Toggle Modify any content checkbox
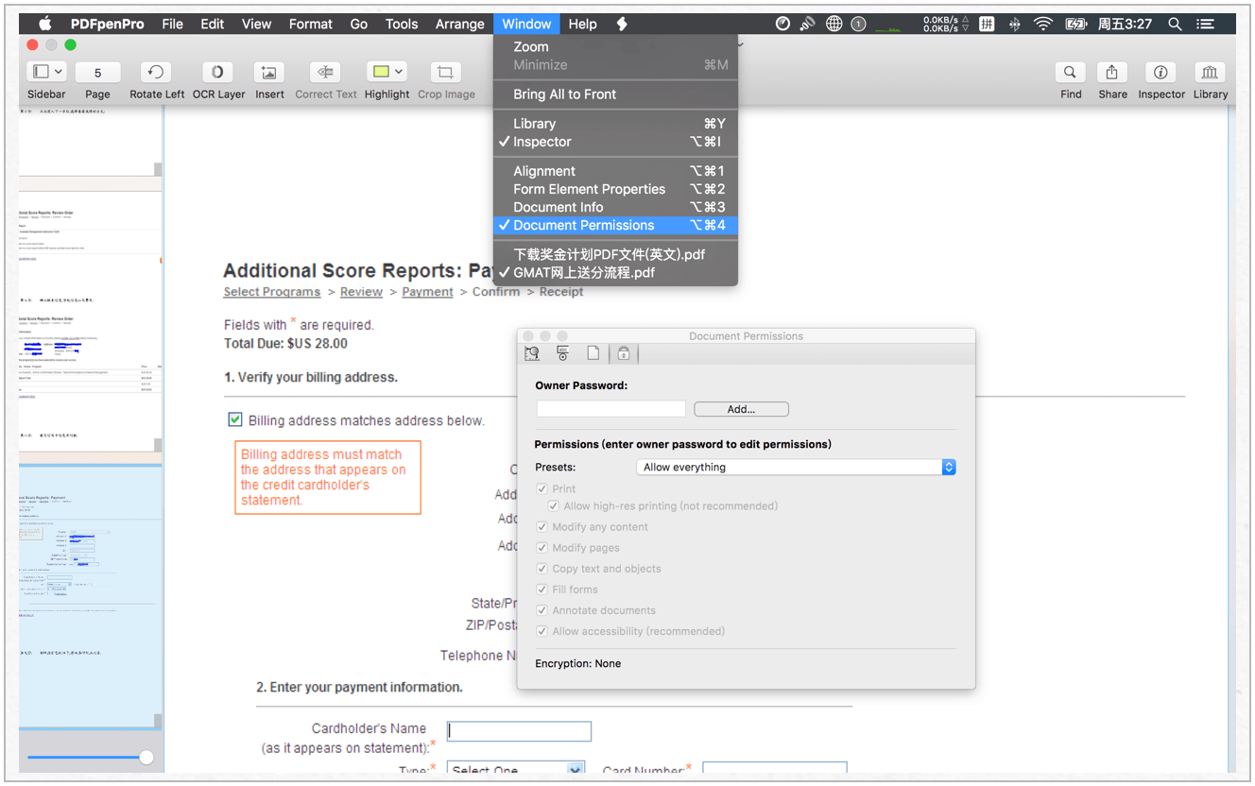The image size is (1255, 786). pos(542,527)
